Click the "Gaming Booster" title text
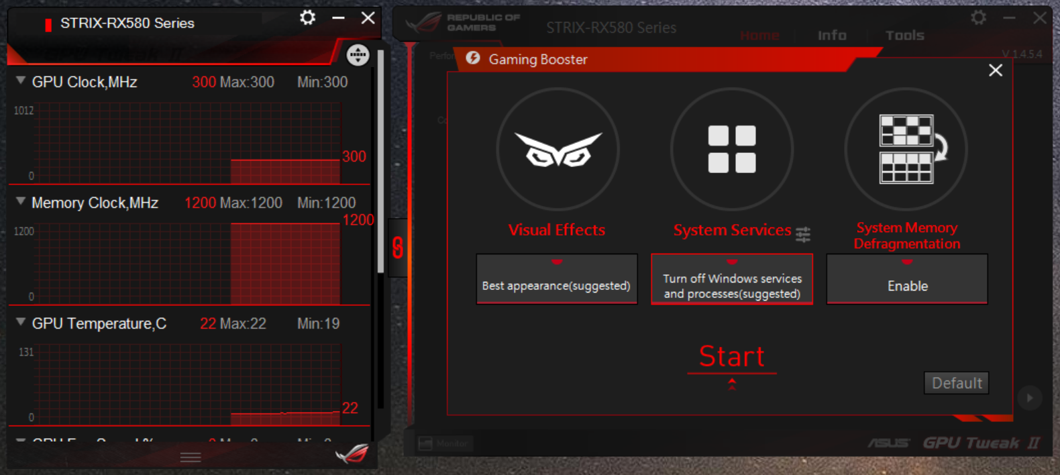 [538, 59]
